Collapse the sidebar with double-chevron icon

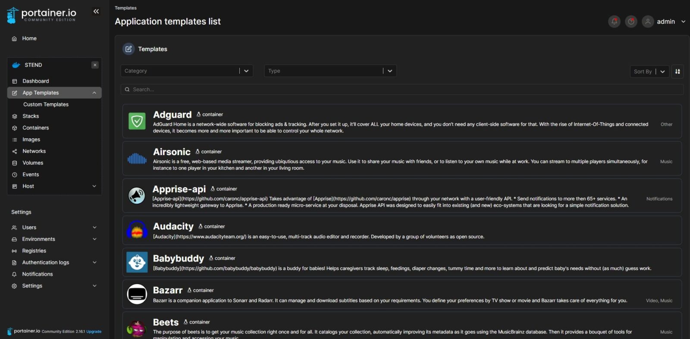pos(96,11)
